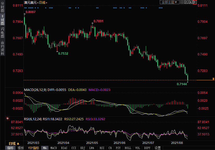Click the 设置 button in indicator bar
The image size is (215, 150).
(158, 148)
